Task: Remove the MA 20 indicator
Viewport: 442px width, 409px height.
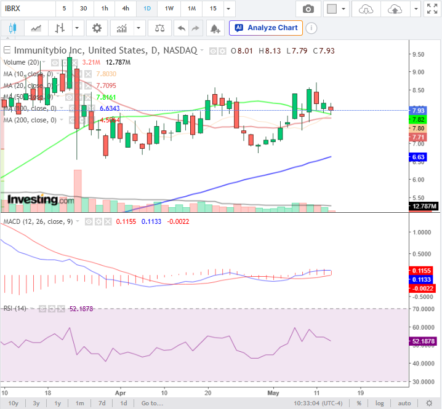Action: pos(88,85)
